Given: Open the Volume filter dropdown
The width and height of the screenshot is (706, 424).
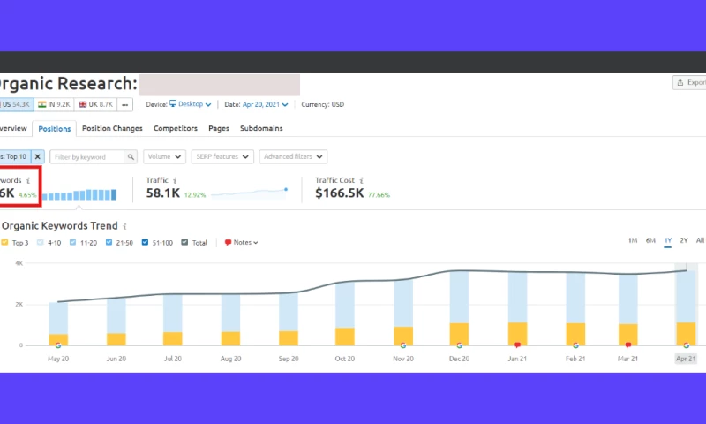Looking at the screenshot, I should click(x=164, y=157).
